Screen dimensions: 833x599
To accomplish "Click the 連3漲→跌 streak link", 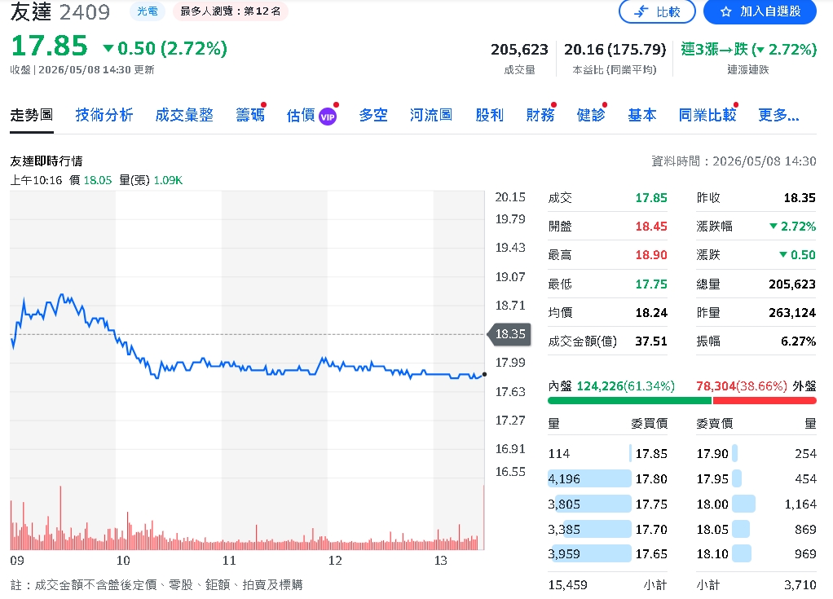I will (748, 50).
